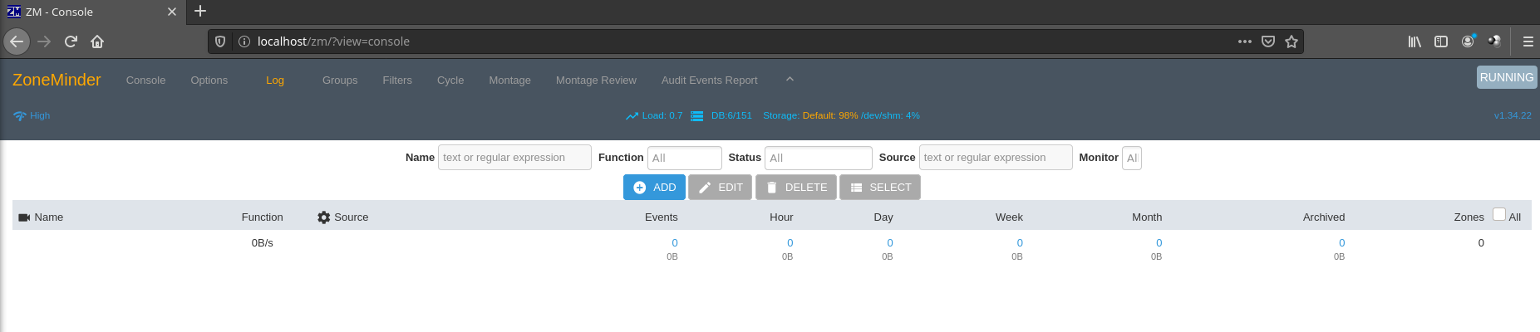
Task: Click the SELECT button
Action: (x=880, y=188)
